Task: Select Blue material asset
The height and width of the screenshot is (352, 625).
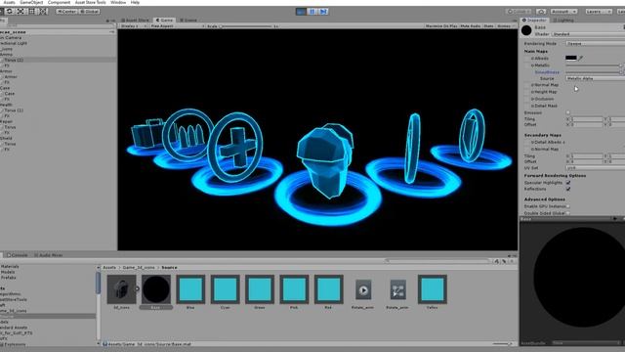Action: (x=190, y=289)
